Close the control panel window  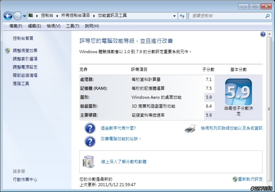(x=266, y=7)
